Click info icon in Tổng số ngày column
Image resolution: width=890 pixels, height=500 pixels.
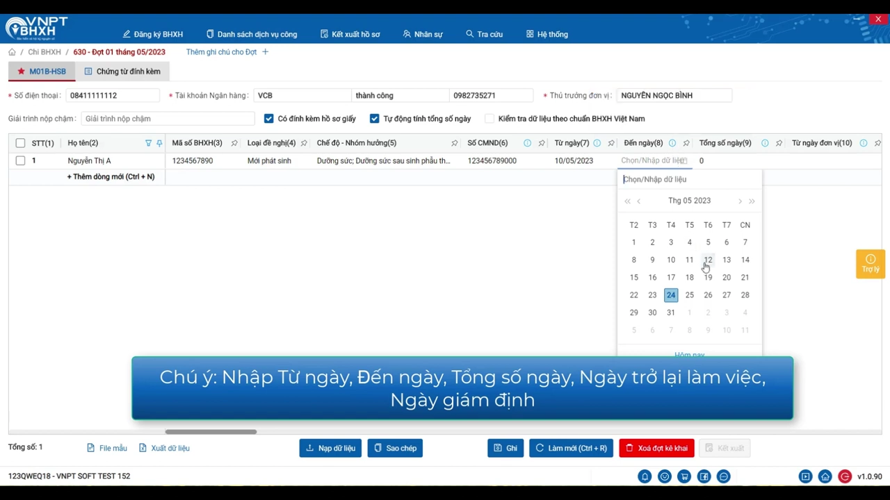[765, 143]
